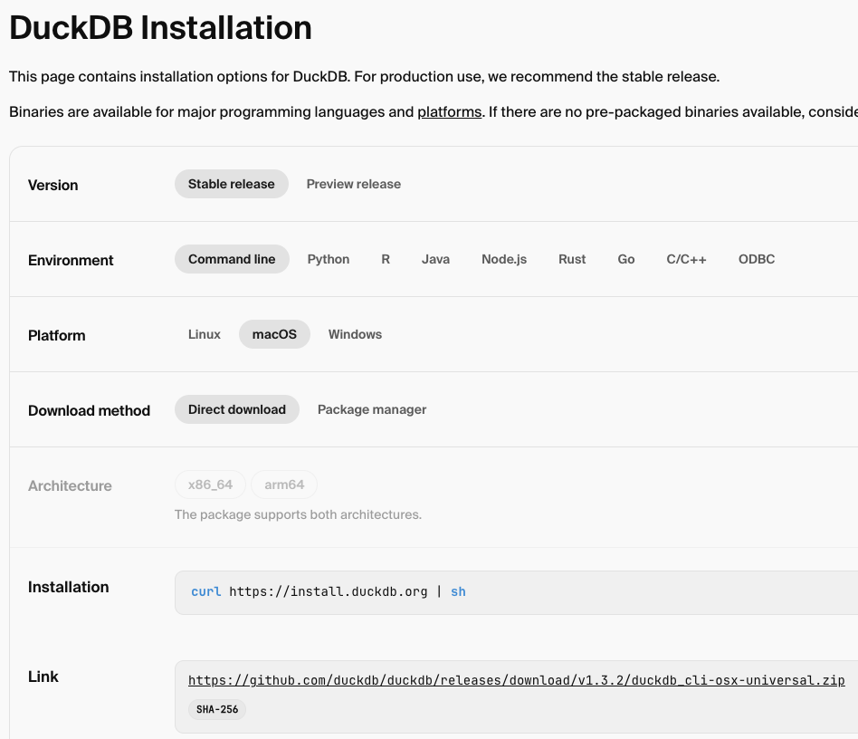Choose Windows platform

pos(355,334)
